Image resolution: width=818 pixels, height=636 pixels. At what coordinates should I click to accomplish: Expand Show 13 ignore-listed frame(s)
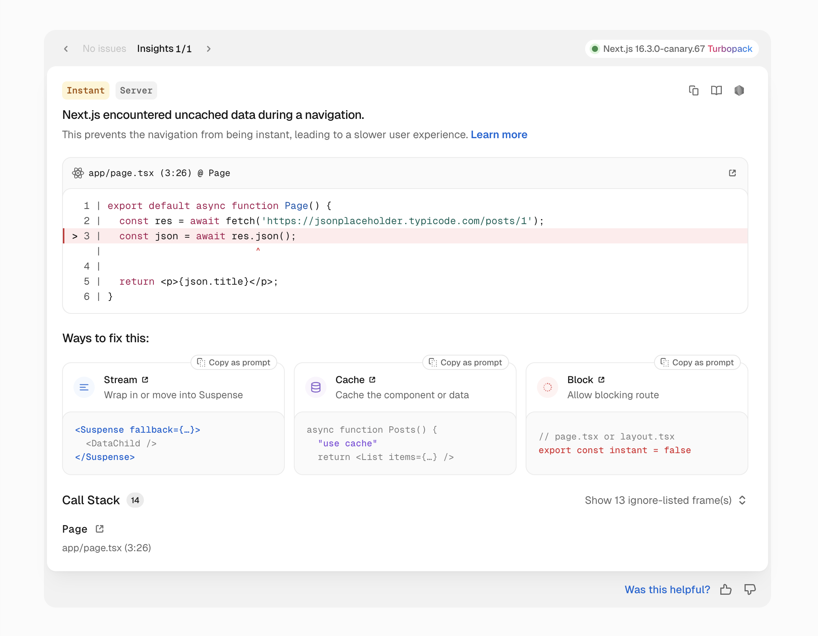click(x=665, y=500)
